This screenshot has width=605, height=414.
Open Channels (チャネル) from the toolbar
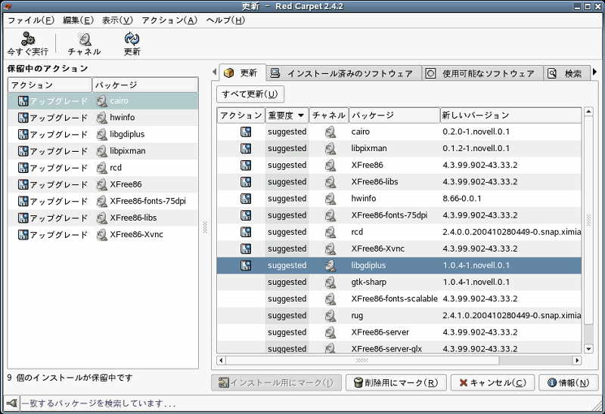84,44
